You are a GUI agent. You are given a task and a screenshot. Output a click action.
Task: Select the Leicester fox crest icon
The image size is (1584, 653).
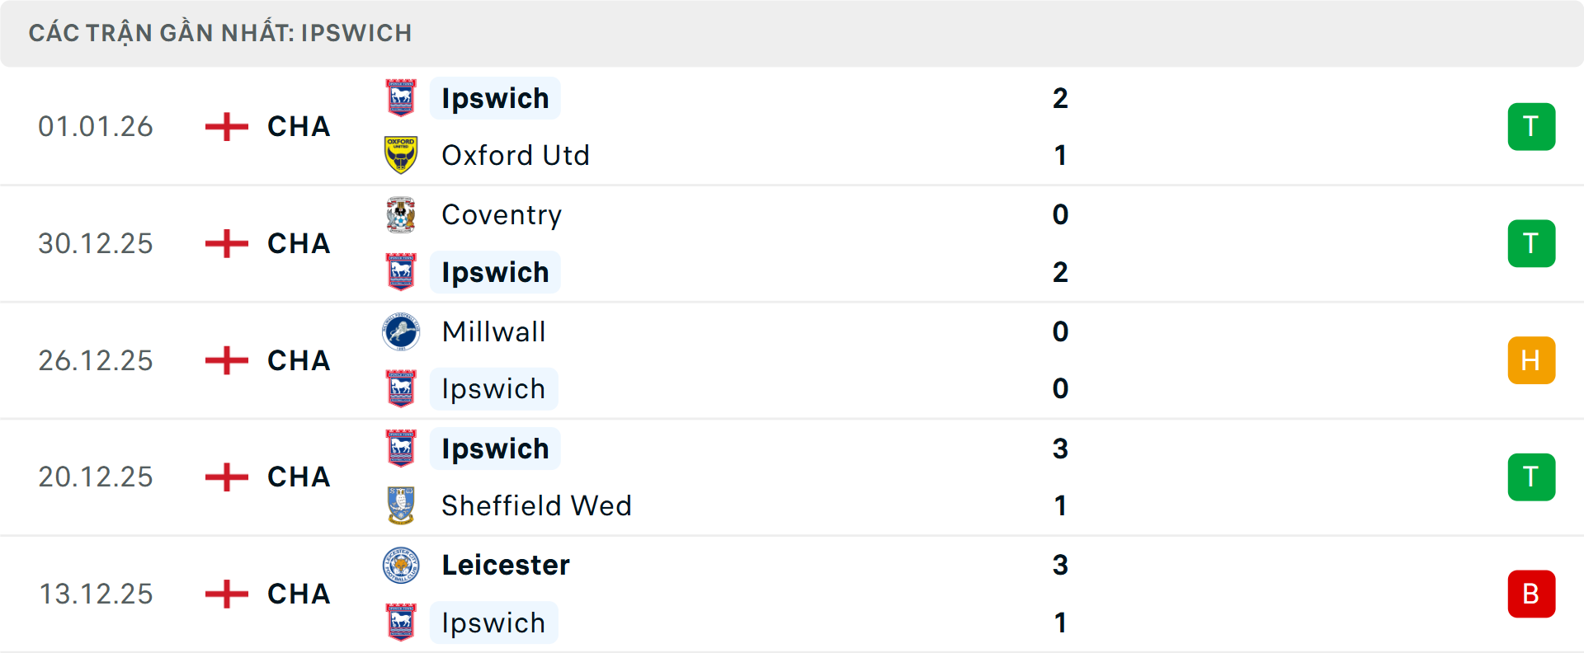coord(401,565)
